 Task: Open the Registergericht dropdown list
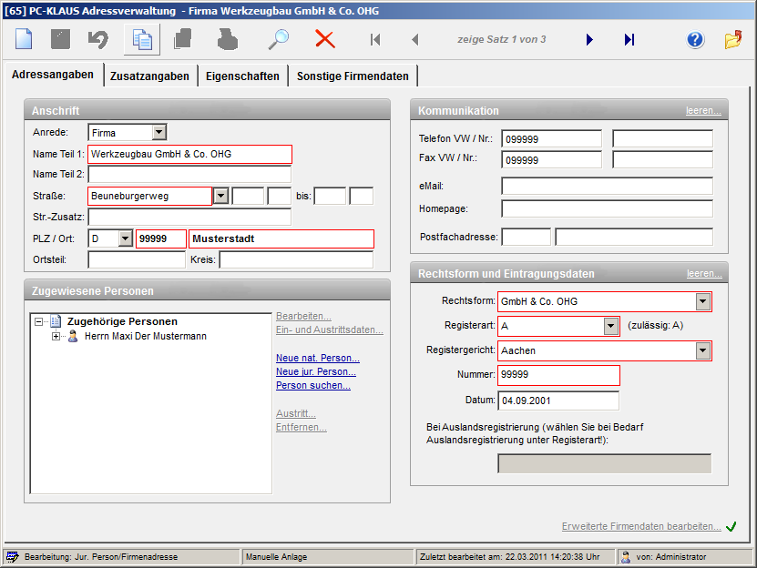(x=702, y=350)
